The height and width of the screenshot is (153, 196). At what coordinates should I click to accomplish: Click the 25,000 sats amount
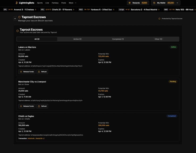tap(23, 91)
